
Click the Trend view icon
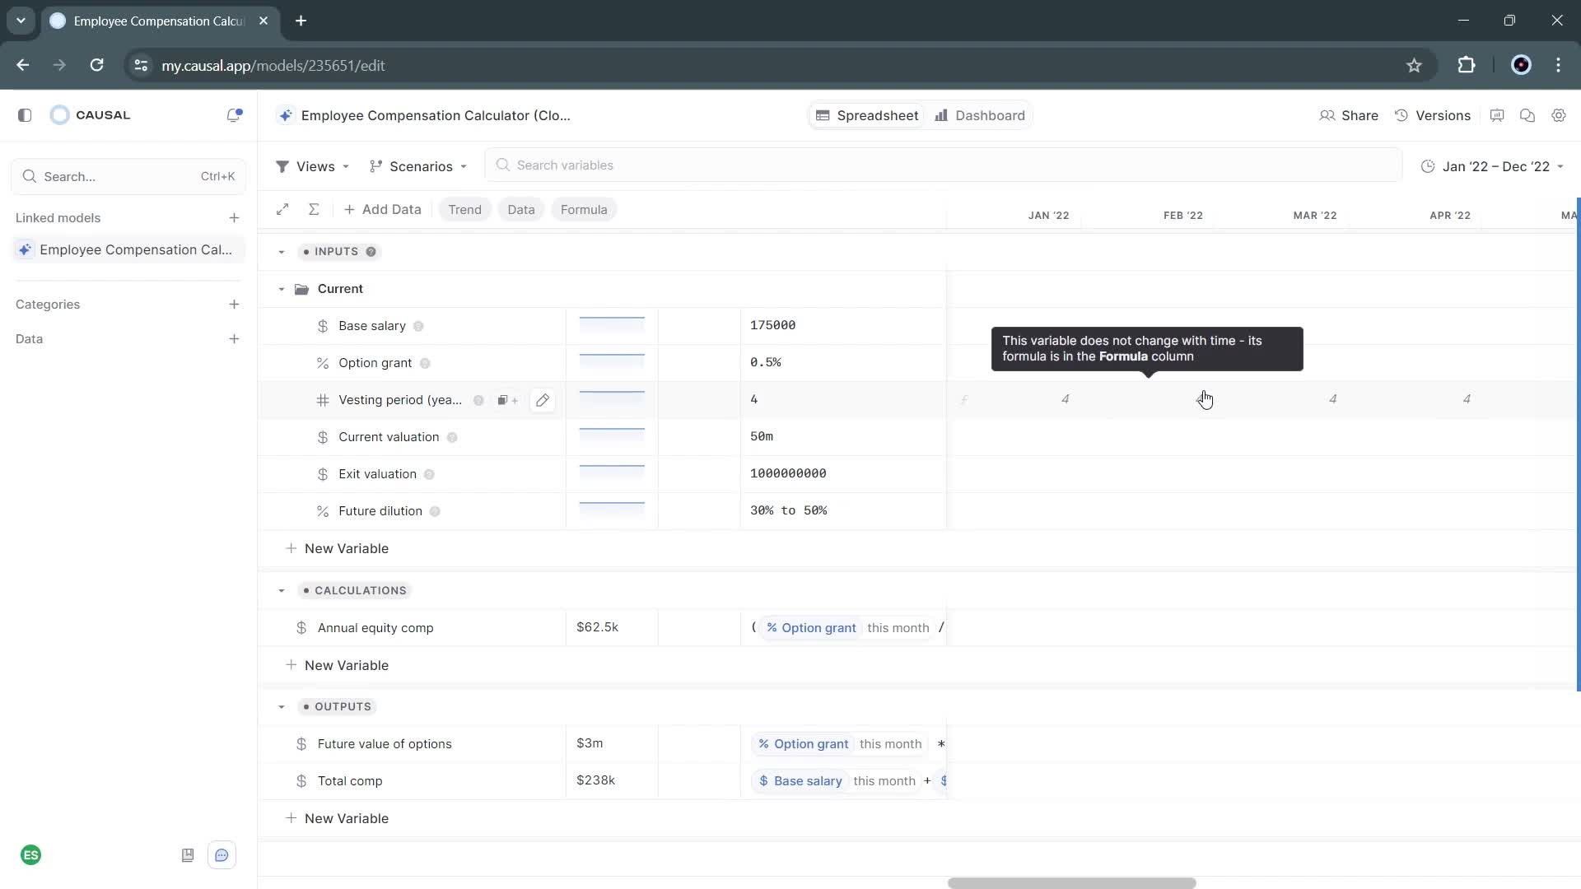[464, 210]
